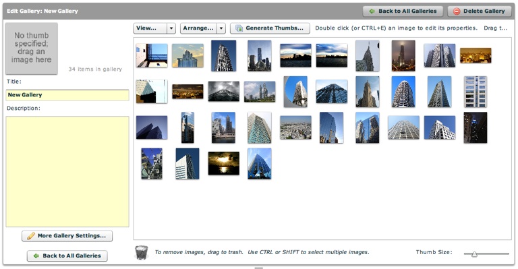518x269 pixels.
Task: Click Generate Thumbs button
Action: [270, 28]
